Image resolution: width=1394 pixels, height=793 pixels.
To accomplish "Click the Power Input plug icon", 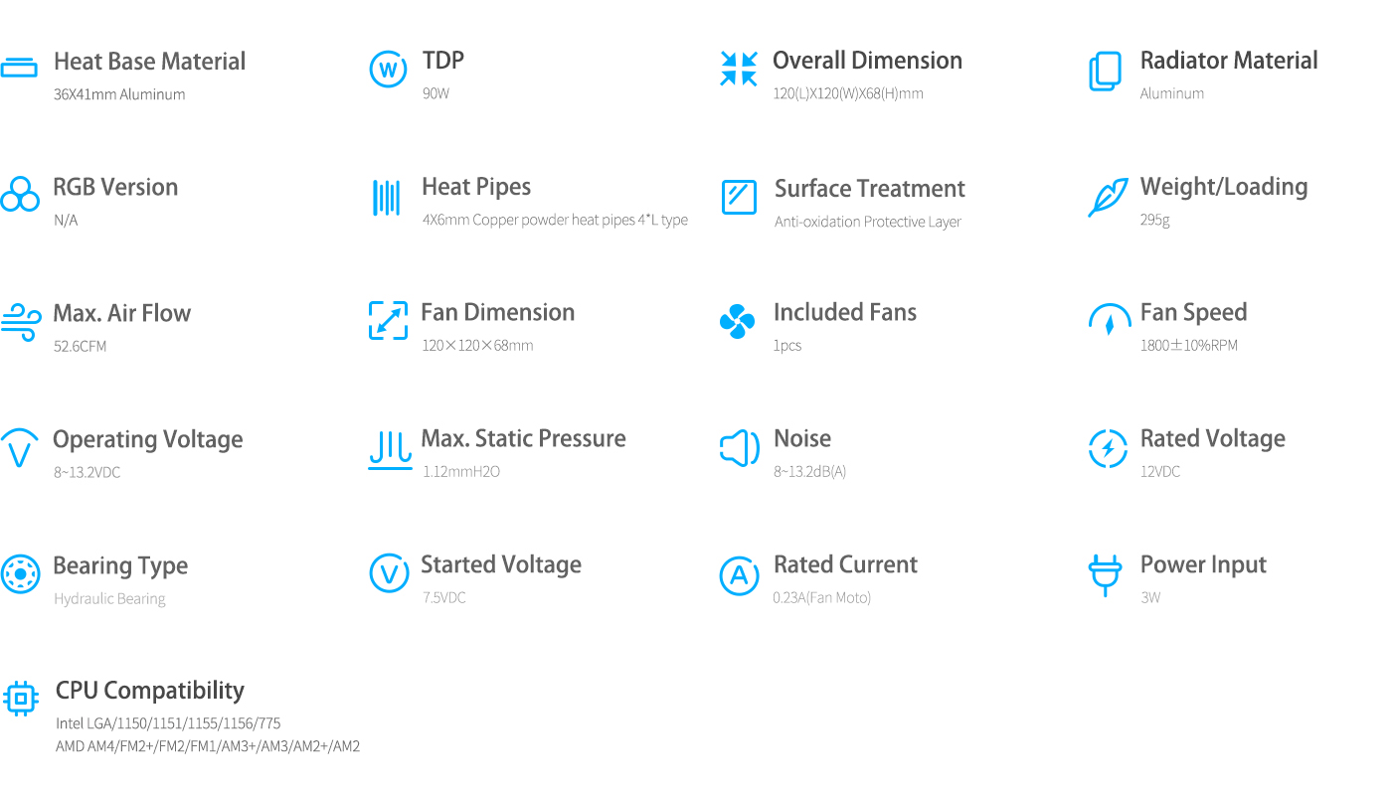I will click(1105, 575).
